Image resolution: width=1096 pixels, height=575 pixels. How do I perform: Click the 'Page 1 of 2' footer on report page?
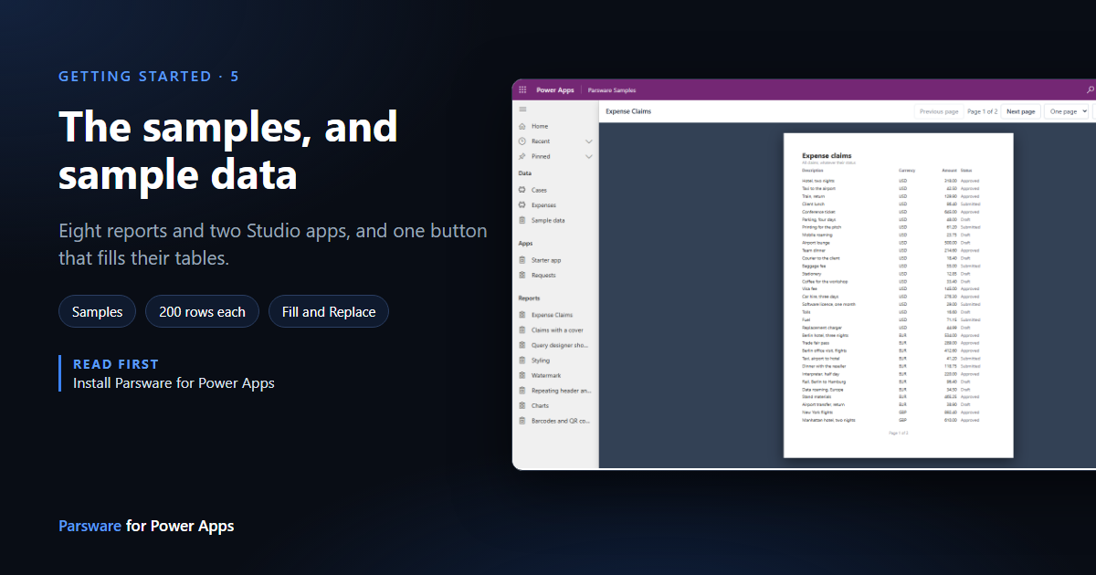point(899,433)
